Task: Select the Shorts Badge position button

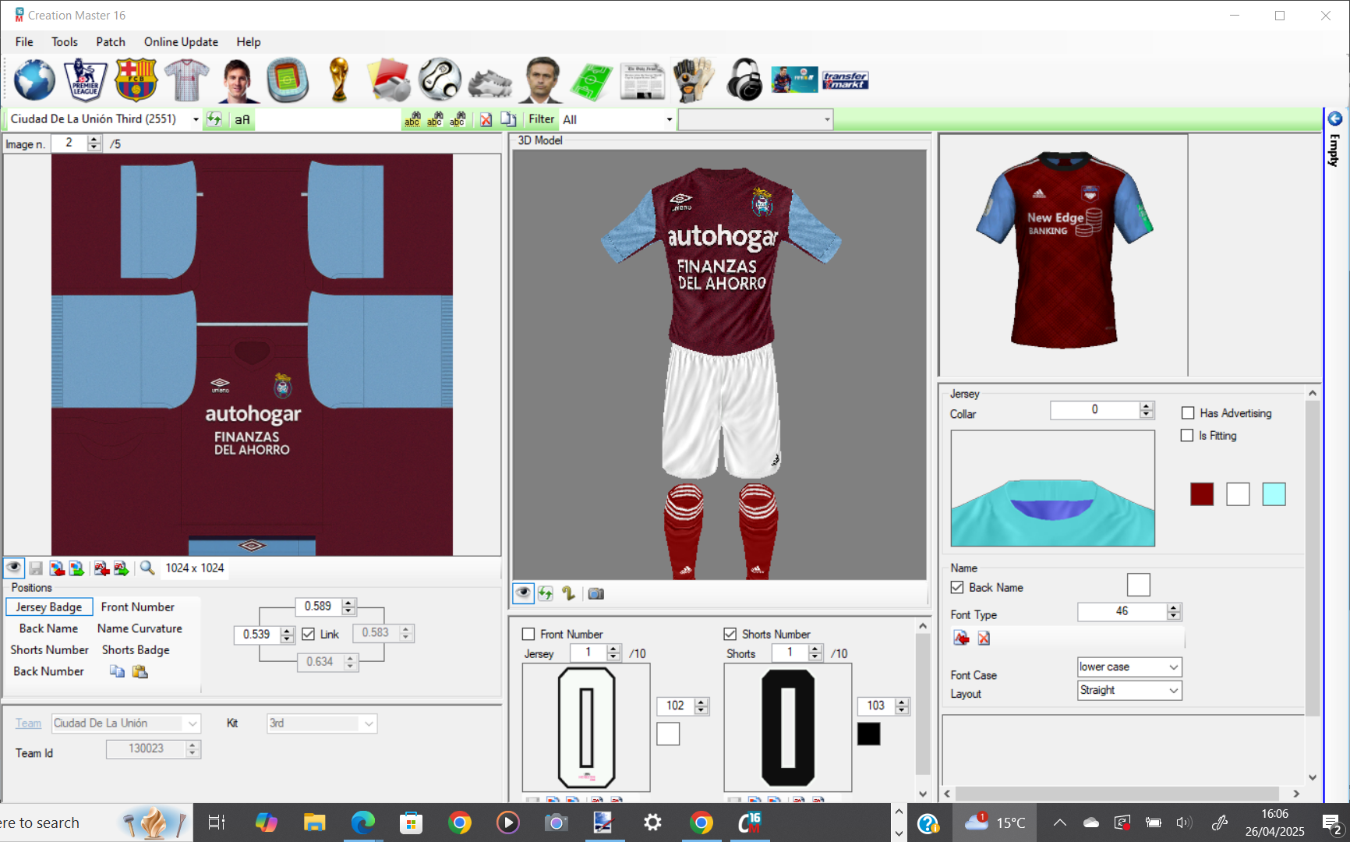Action: [x=136, y=649]
